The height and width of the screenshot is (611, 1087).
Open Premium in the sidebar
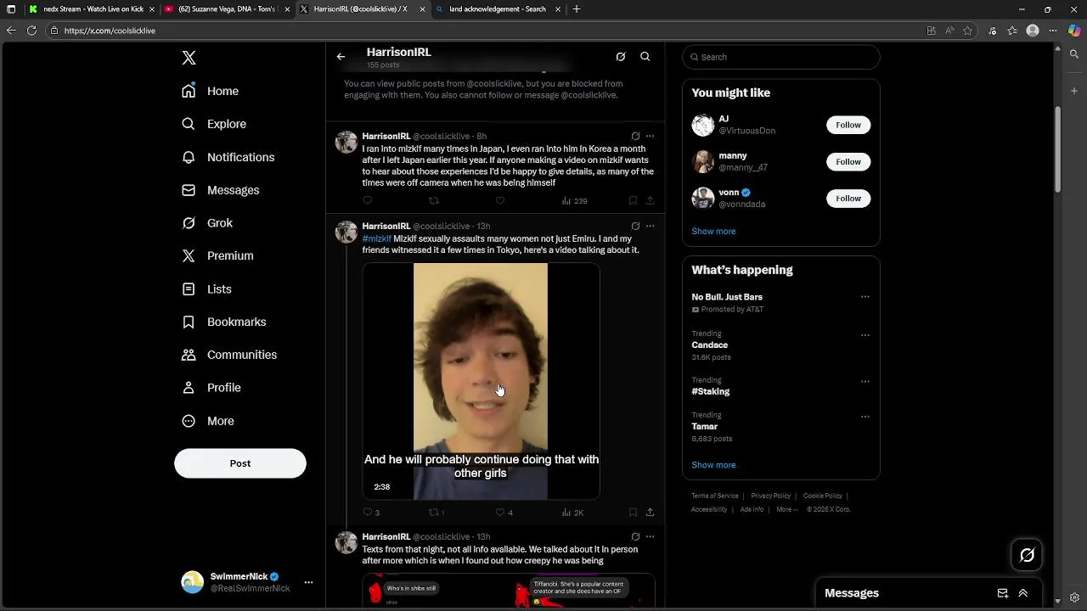click(x=218, y=255)
